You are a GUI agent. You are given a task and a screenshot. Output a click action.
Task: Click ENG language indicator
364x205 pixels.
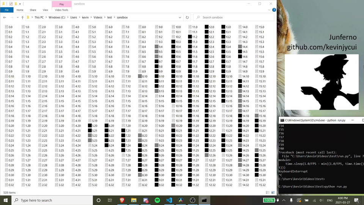coord(329,200)
